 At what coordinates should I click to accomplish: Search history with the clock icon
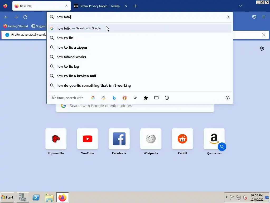167,98
